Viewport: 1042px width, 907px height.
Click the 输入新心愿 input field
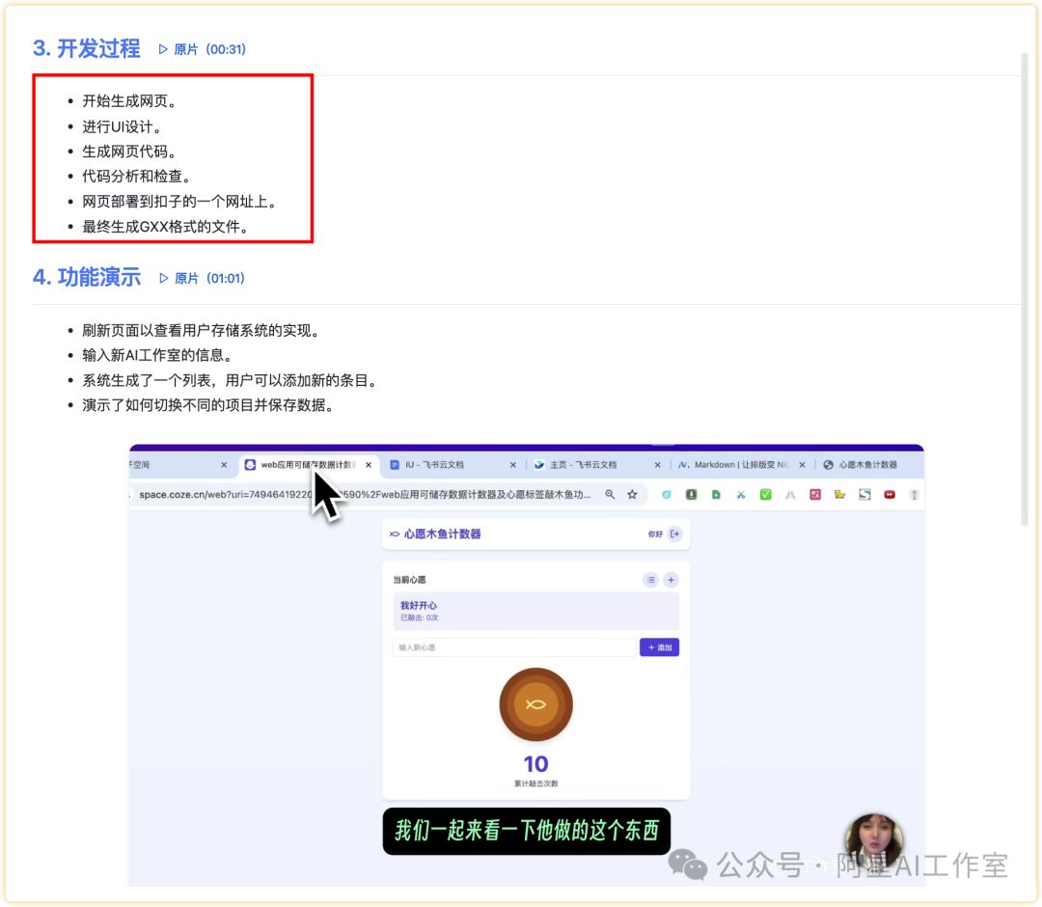click(x=514, y=647)
